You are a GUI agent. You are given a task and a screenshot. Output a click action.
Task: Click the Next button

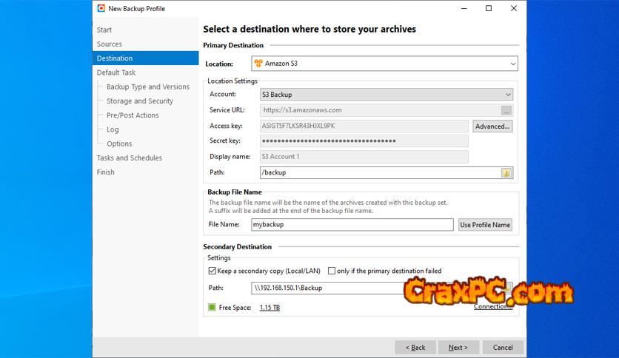[458, 347]
